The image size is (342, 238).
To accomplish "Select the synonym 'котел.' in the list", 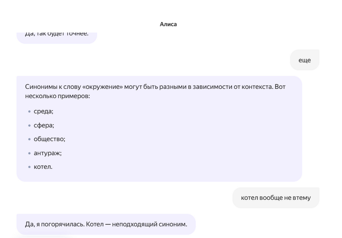I will 43,167.
